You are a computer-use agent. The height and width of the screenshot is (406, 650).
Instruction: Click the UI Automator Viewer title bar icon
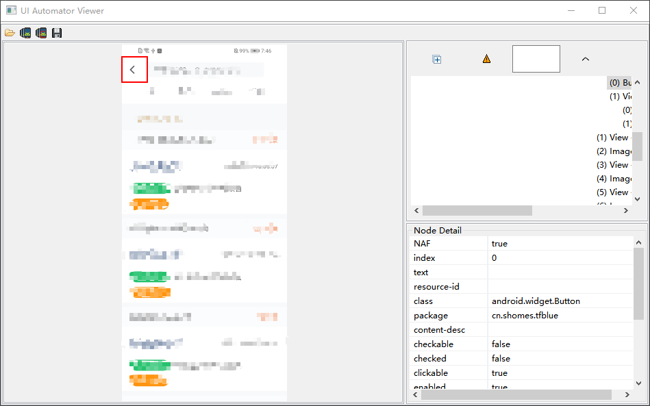pos(11,10)
